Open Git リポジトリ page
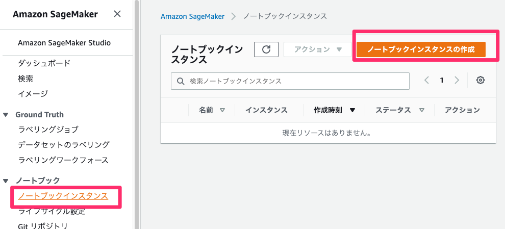This screenshot has width=505, height=229. (x=43, y=226)
